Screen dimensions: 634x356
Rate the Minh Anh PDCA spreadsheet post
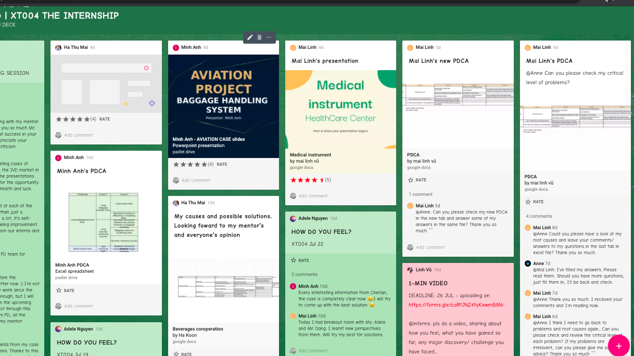coord(59,291)
